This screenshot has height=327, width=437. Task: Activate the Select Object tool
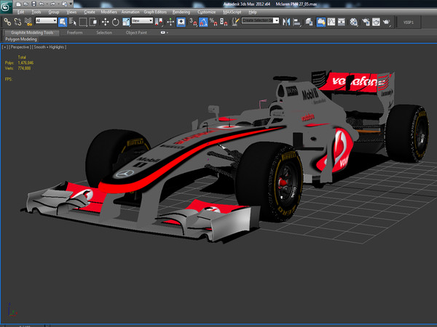pos(63,22)
